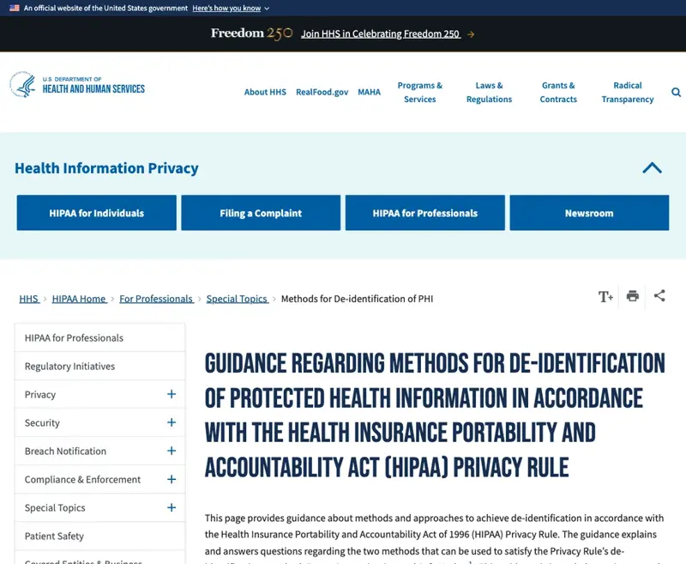This screenshot has width=686, height=564.
Task: Open the About HHS menu
Action: click(265, 92)
